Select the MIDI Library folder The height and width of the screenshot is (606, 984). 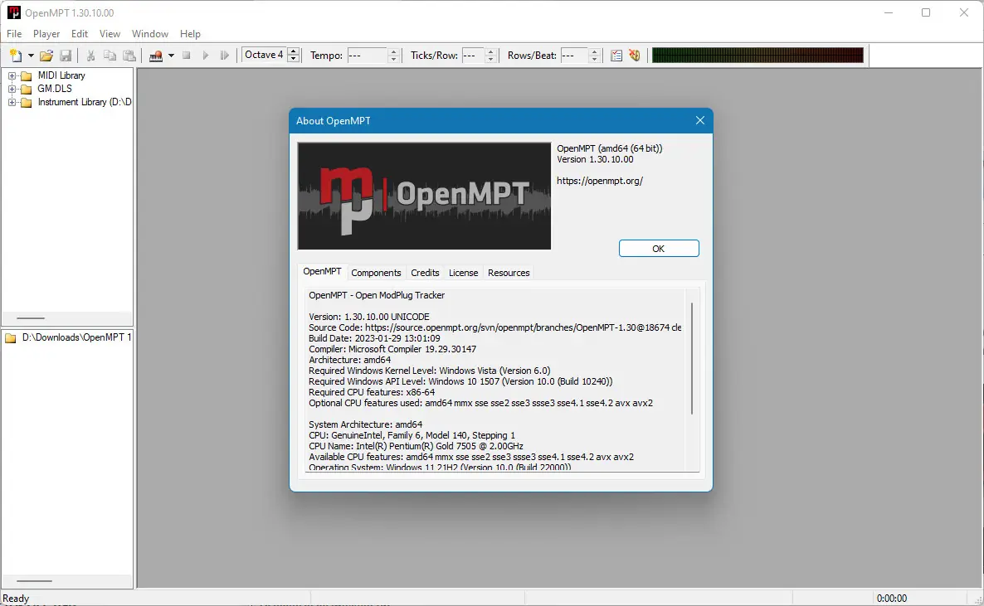[x=61, y=75]
